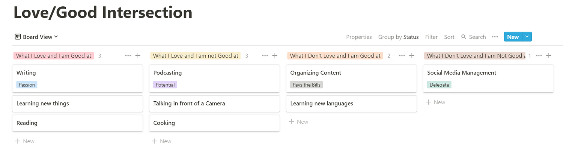Image resolution: width=563 pixels, height=163 pixels.
Task: Open three-dot menu for "Love and not Good at" column
Action: coord(265,56)
